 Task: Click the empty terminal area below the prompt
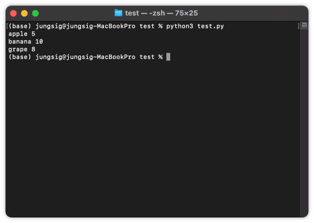[153, 138]
